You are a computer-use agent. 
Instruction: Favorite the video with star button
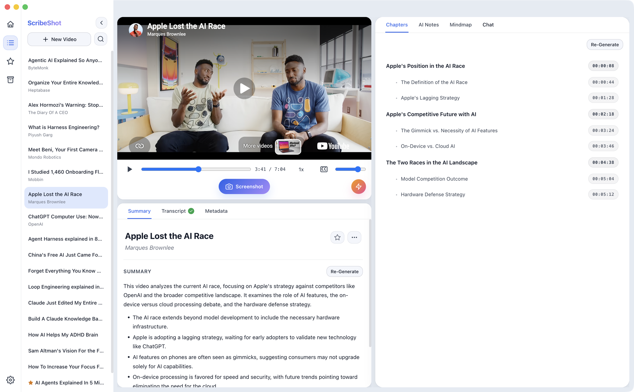pyautogui.click(x=337, y=237)
